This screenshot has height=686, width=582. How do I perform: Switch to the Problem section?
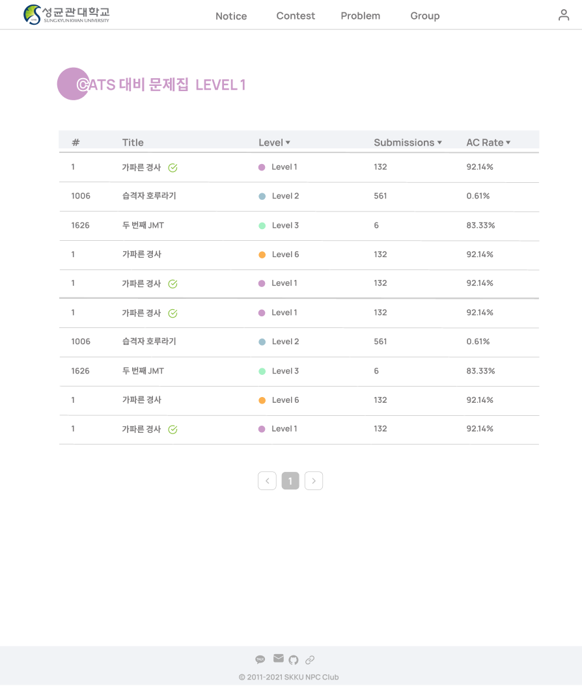tap(360, 16)
